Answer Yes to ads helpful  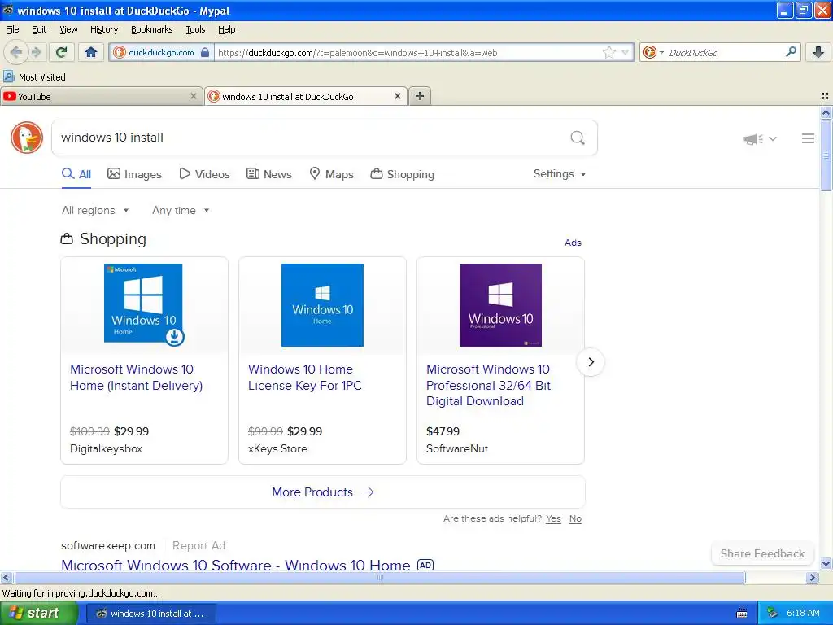(553, 518)
